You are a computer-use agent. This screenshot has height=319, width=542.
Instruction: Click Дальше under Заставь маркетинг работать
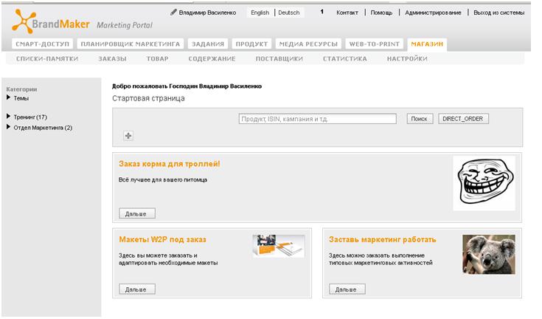tap(347, 289)
